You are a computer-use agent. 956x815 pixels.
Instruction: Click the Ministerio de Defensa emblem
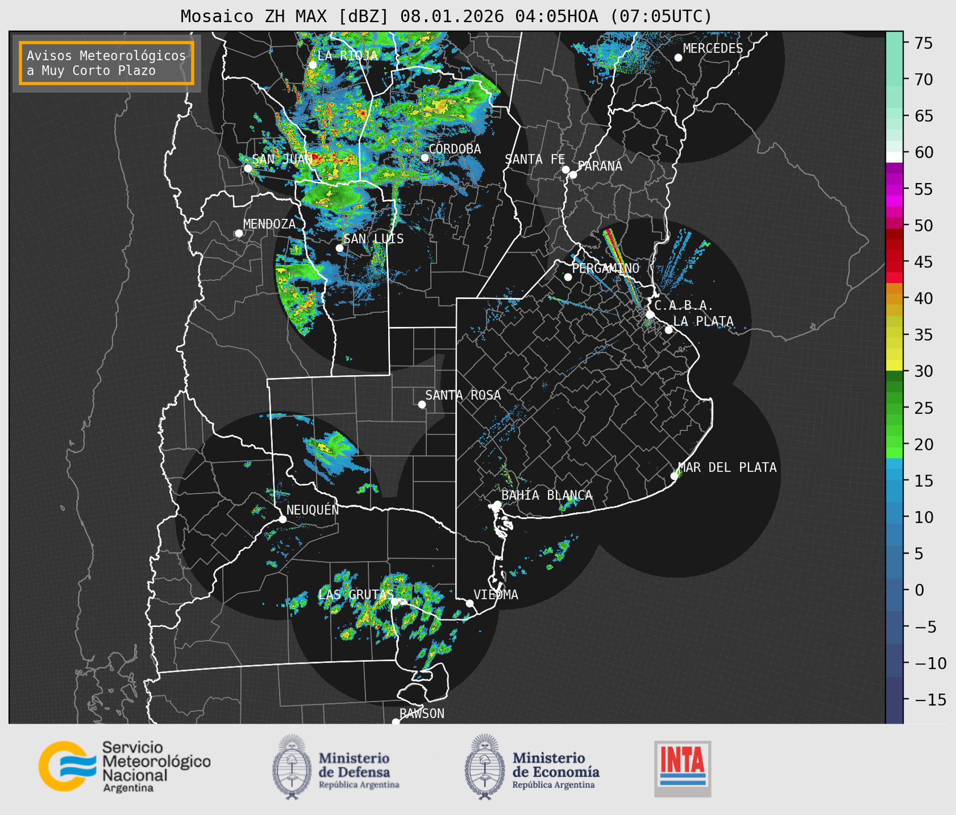(291, 767)
